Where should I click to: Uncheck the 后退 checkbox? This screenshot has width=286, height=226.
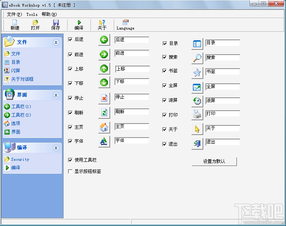tap(70, 39)
